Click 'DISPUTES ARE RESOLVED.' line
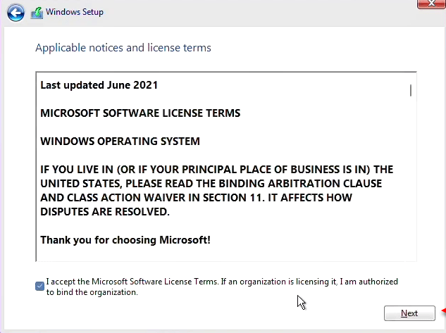The image size is (446, 333). tap(105, 212)
